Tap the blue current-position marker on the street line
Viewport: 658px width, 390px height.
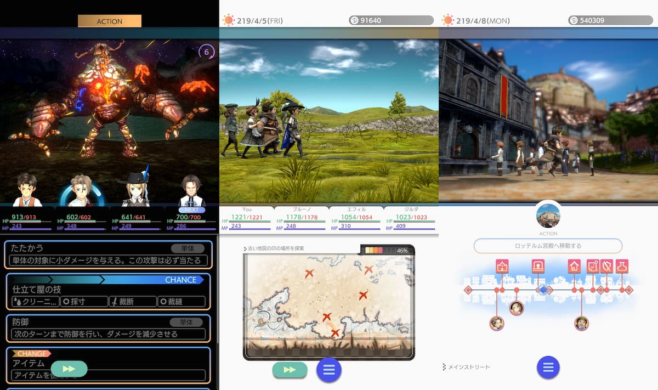[543, 289]
